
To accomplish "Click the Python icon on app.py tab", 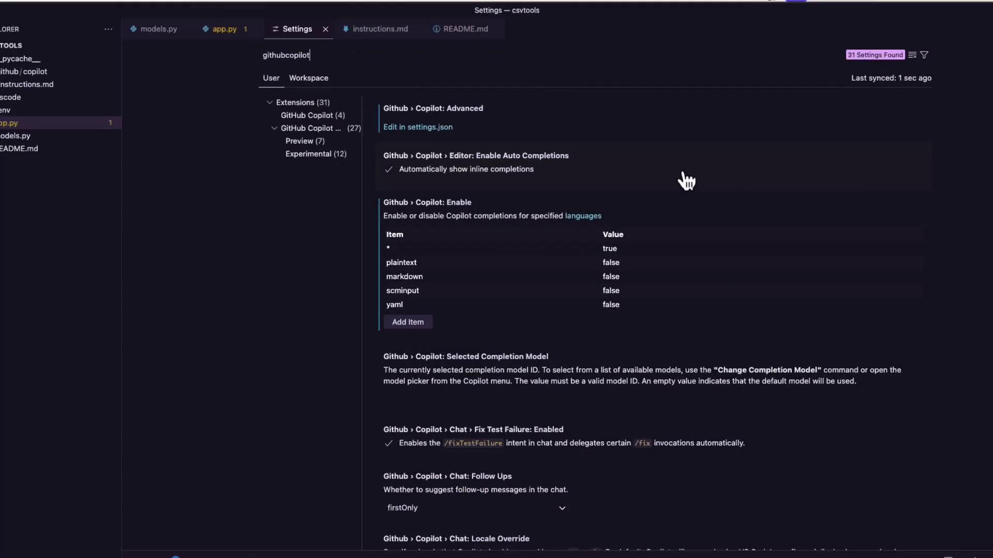I will tap(205, 29).
